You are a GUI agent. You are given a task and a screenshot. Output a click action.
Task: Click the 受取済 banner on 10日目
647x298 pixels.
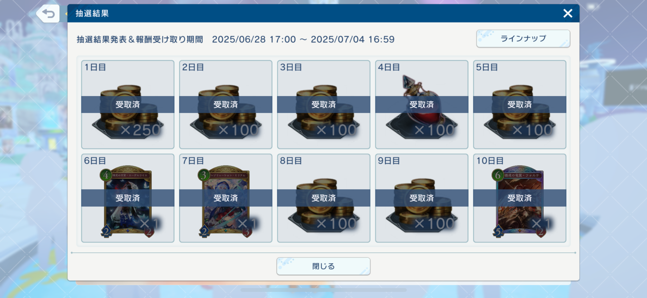pos(519,198)
